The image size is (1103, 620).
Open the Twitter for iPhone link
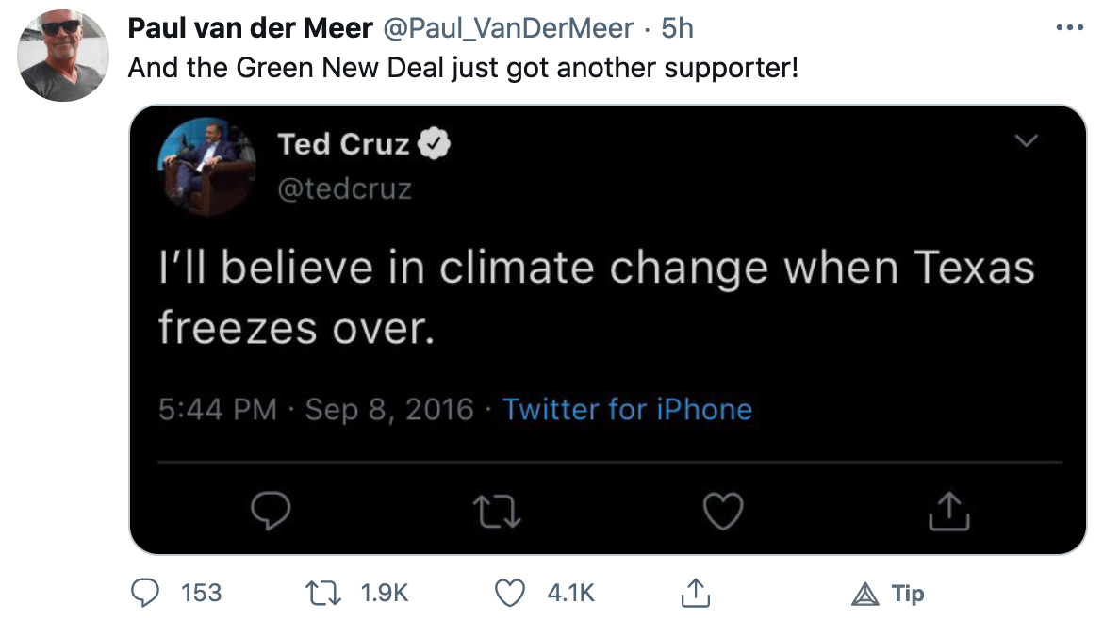628,409
